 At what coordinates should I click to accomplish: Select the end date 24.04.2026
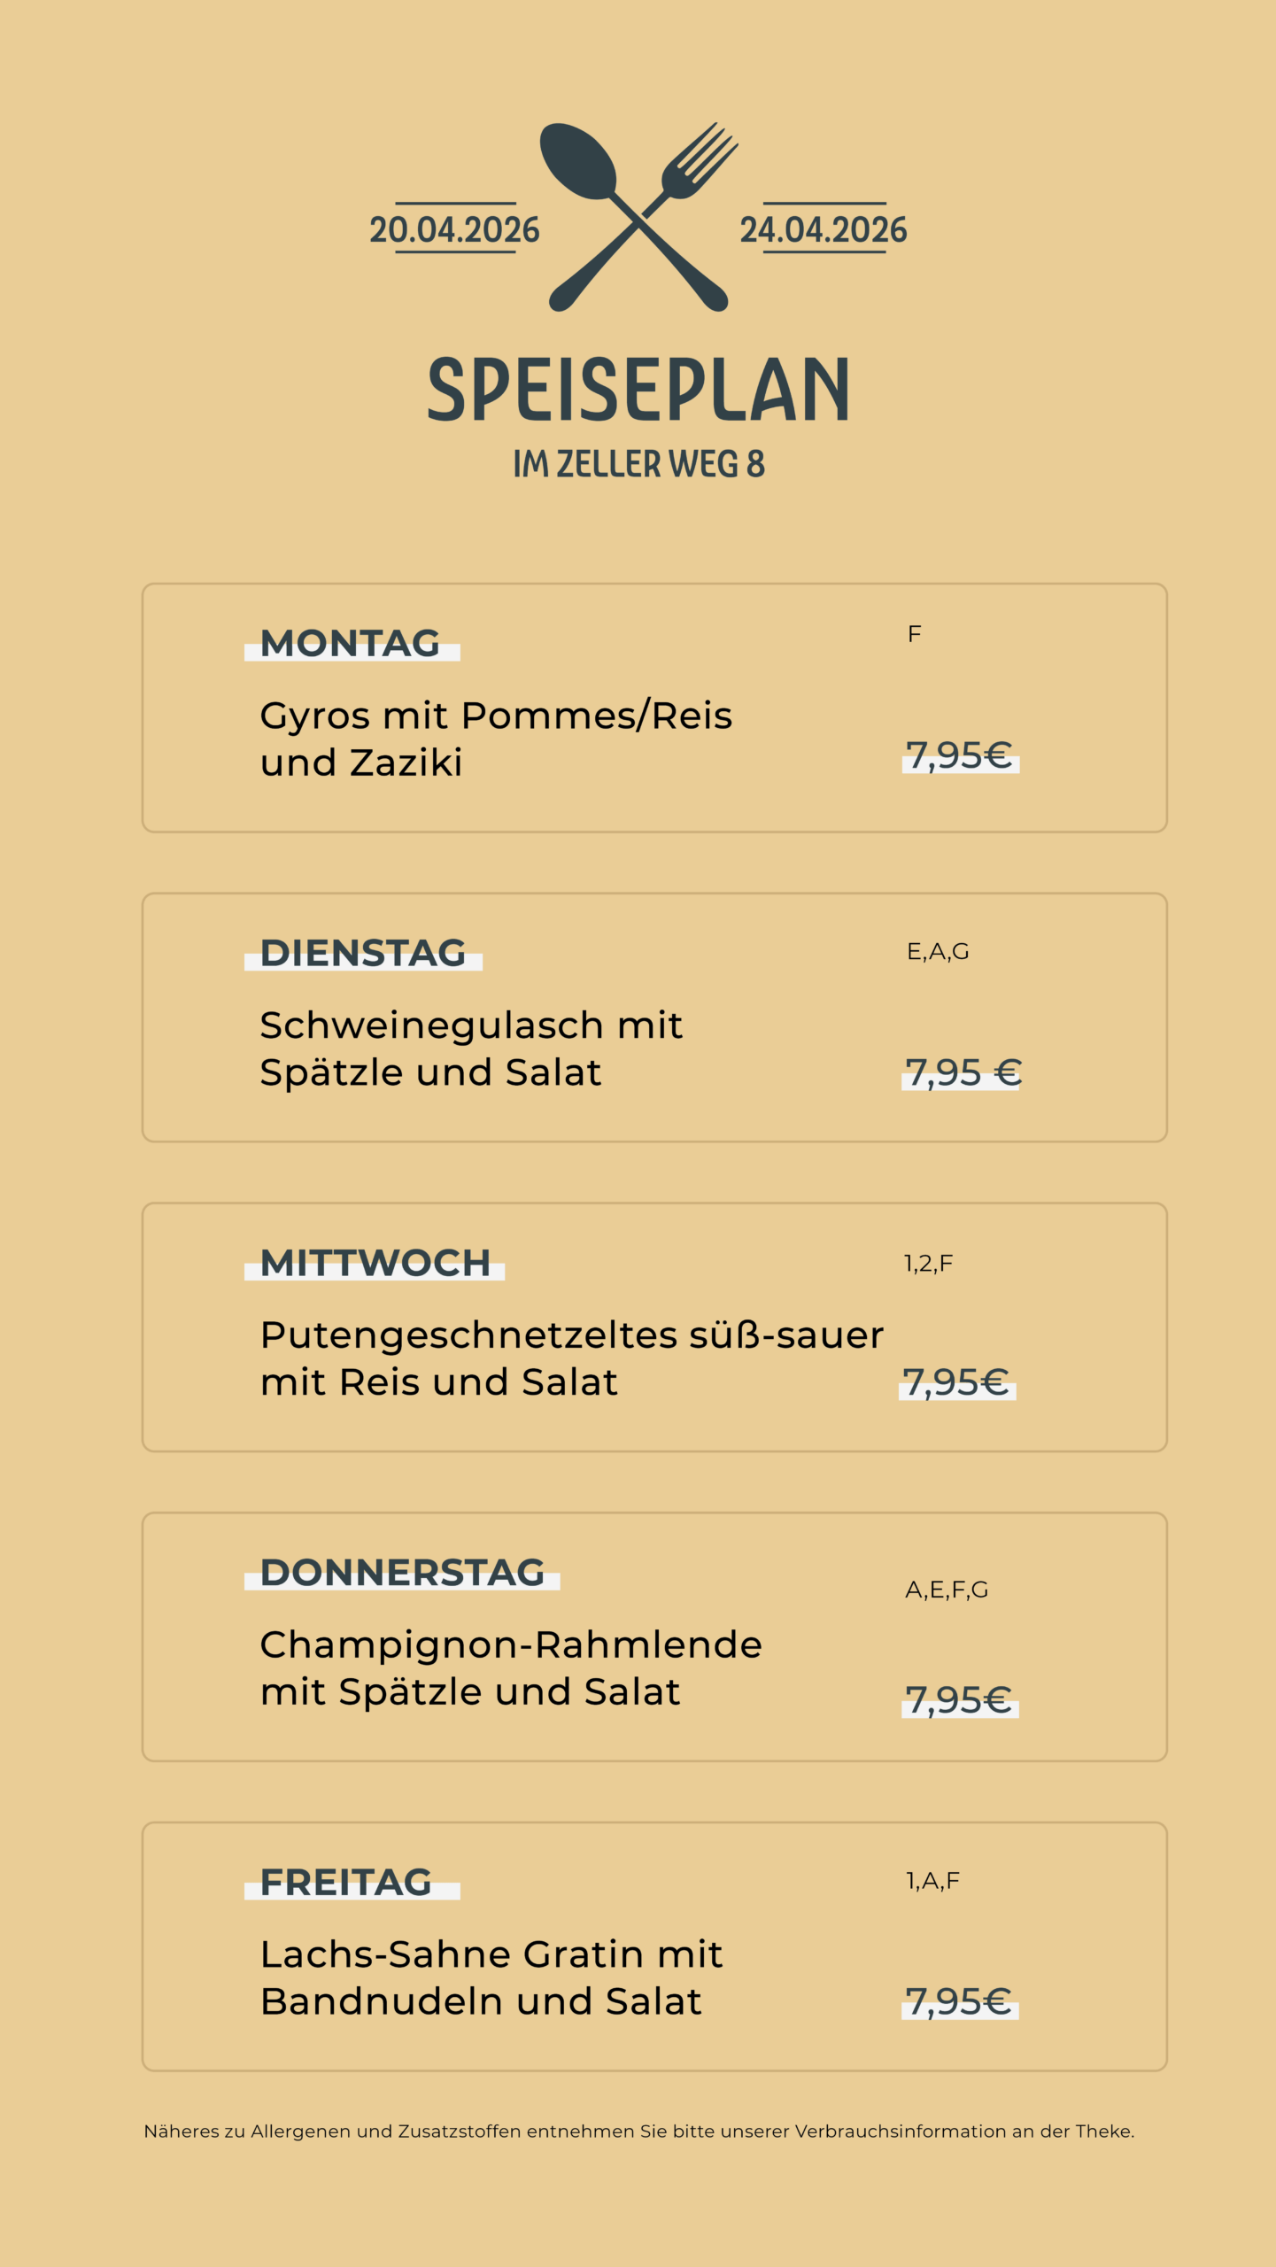point(824,230)
